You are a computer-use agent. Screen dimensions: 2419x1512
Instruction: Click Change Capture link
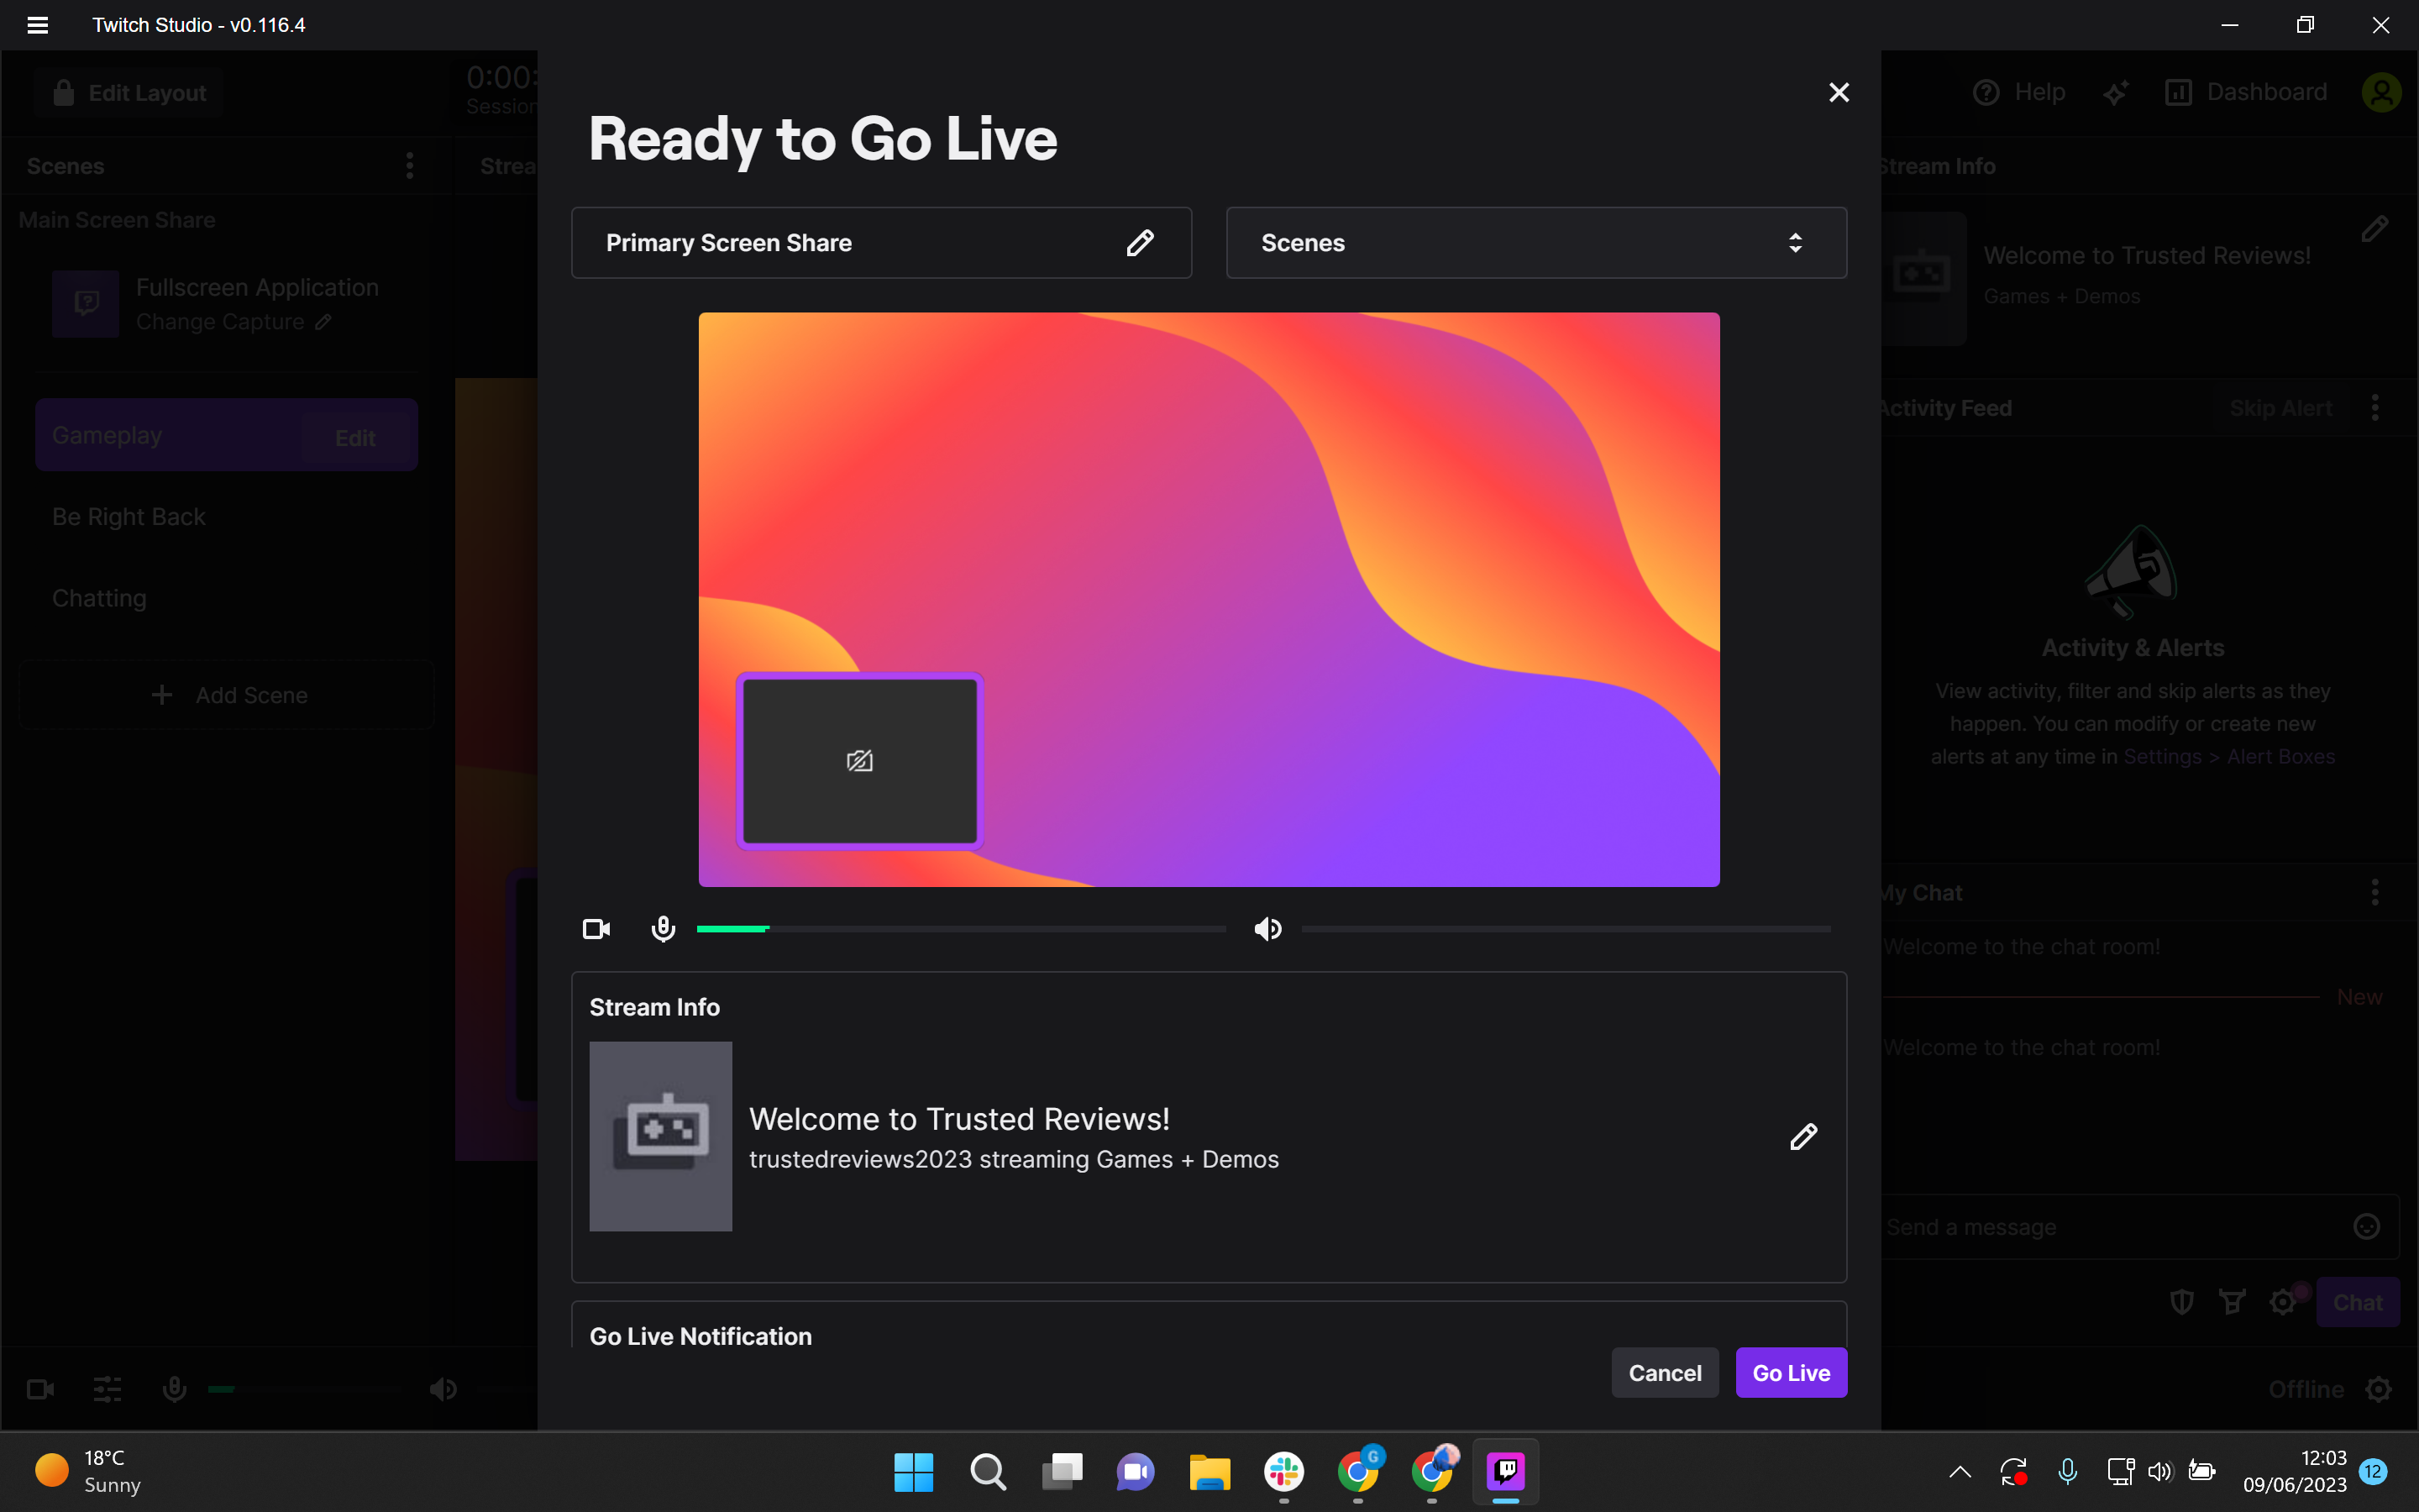pyautogui.click(x=233, y=322)
